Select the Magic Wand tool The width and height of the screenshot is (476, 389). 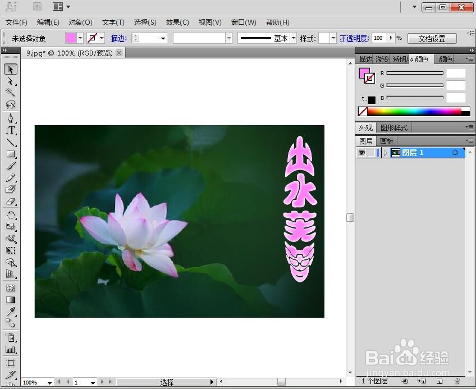[x=11, y=90]
